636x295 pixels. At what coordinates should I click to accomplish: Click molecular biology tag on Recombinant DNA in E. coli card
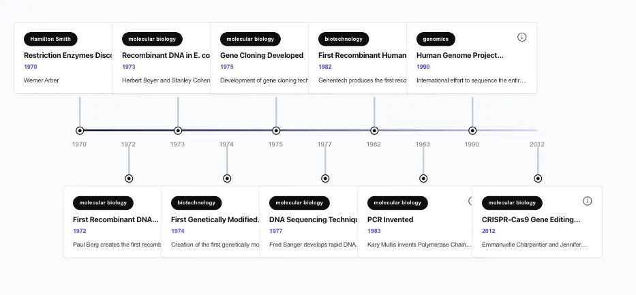152,39
